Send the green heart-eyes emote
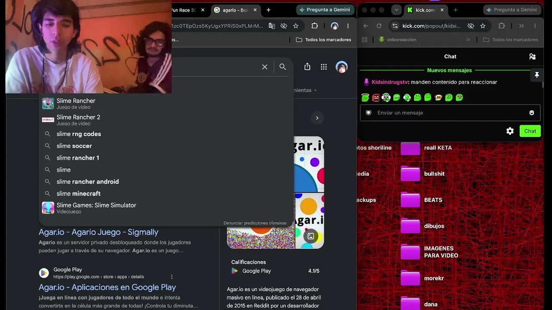 (x=459, y=98)
